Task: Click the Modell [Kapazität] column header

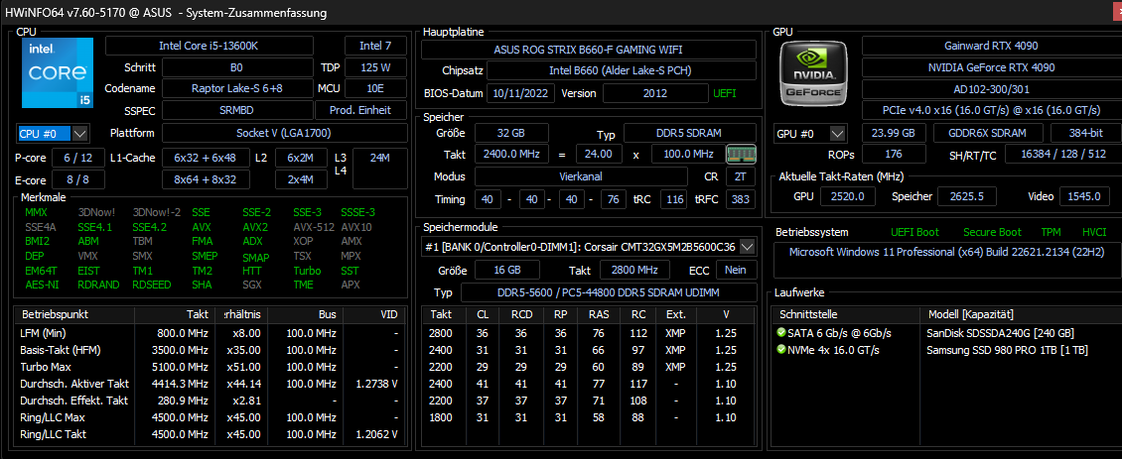Action: pos(1019,314)
